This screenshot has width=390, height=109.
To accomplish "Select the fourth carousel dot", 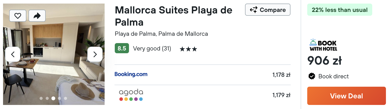I will [59, 98].
